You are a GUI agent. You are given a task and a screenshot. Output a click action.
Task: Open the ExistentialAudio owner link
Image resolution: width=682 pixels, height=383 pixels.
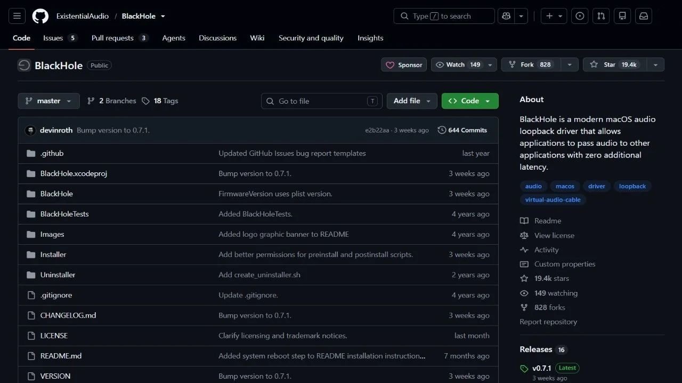pyautogui.click(x=83, y=16)
